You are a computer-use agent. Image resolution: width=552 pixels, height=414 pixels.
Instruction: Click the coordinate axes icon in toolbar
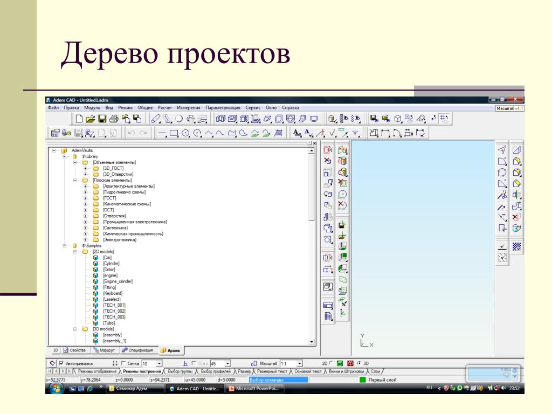[342, 312]
